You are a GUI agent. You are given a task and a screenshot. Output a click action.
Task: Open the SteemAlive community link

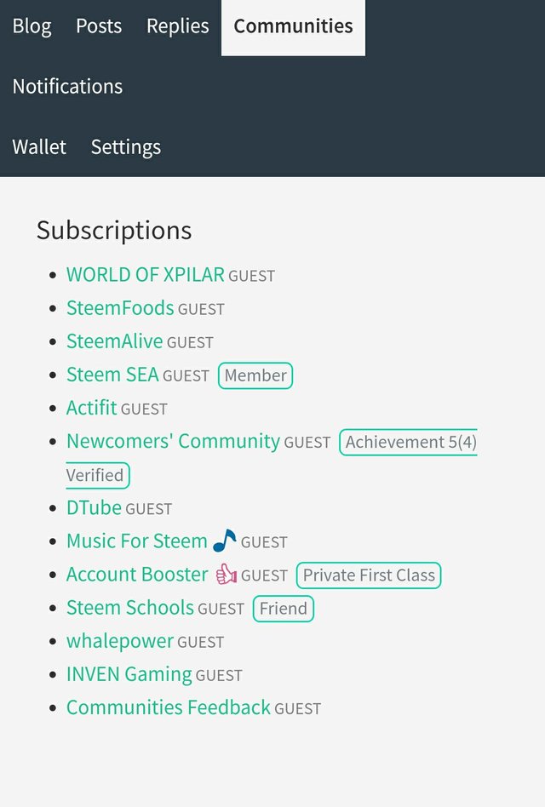click(x=114, y=341)
